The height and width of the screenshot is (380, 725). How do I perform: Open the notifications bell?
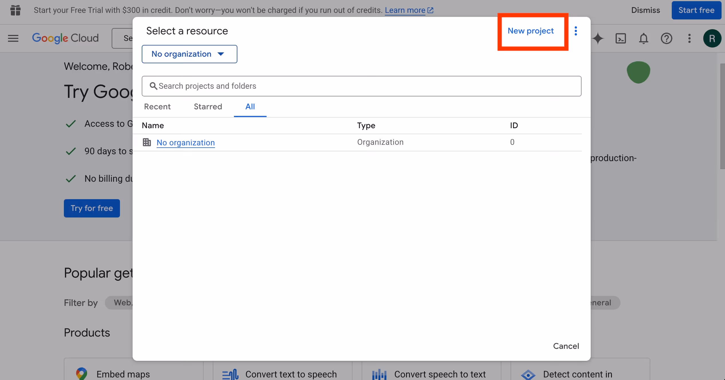coord(643,38)
